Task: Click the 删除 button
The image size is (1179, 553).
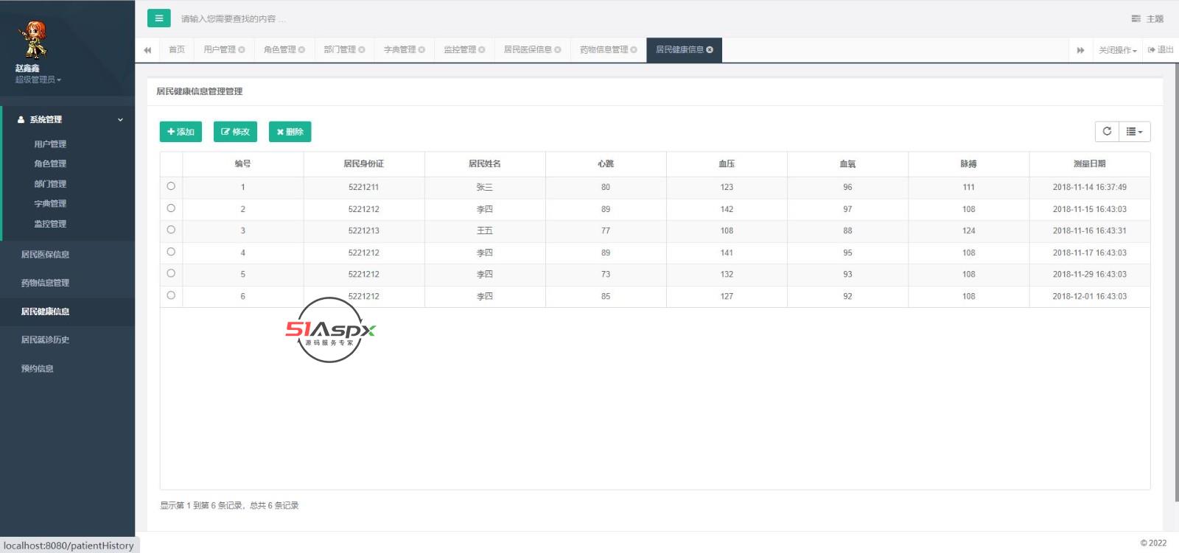Action: pos(290,132)
